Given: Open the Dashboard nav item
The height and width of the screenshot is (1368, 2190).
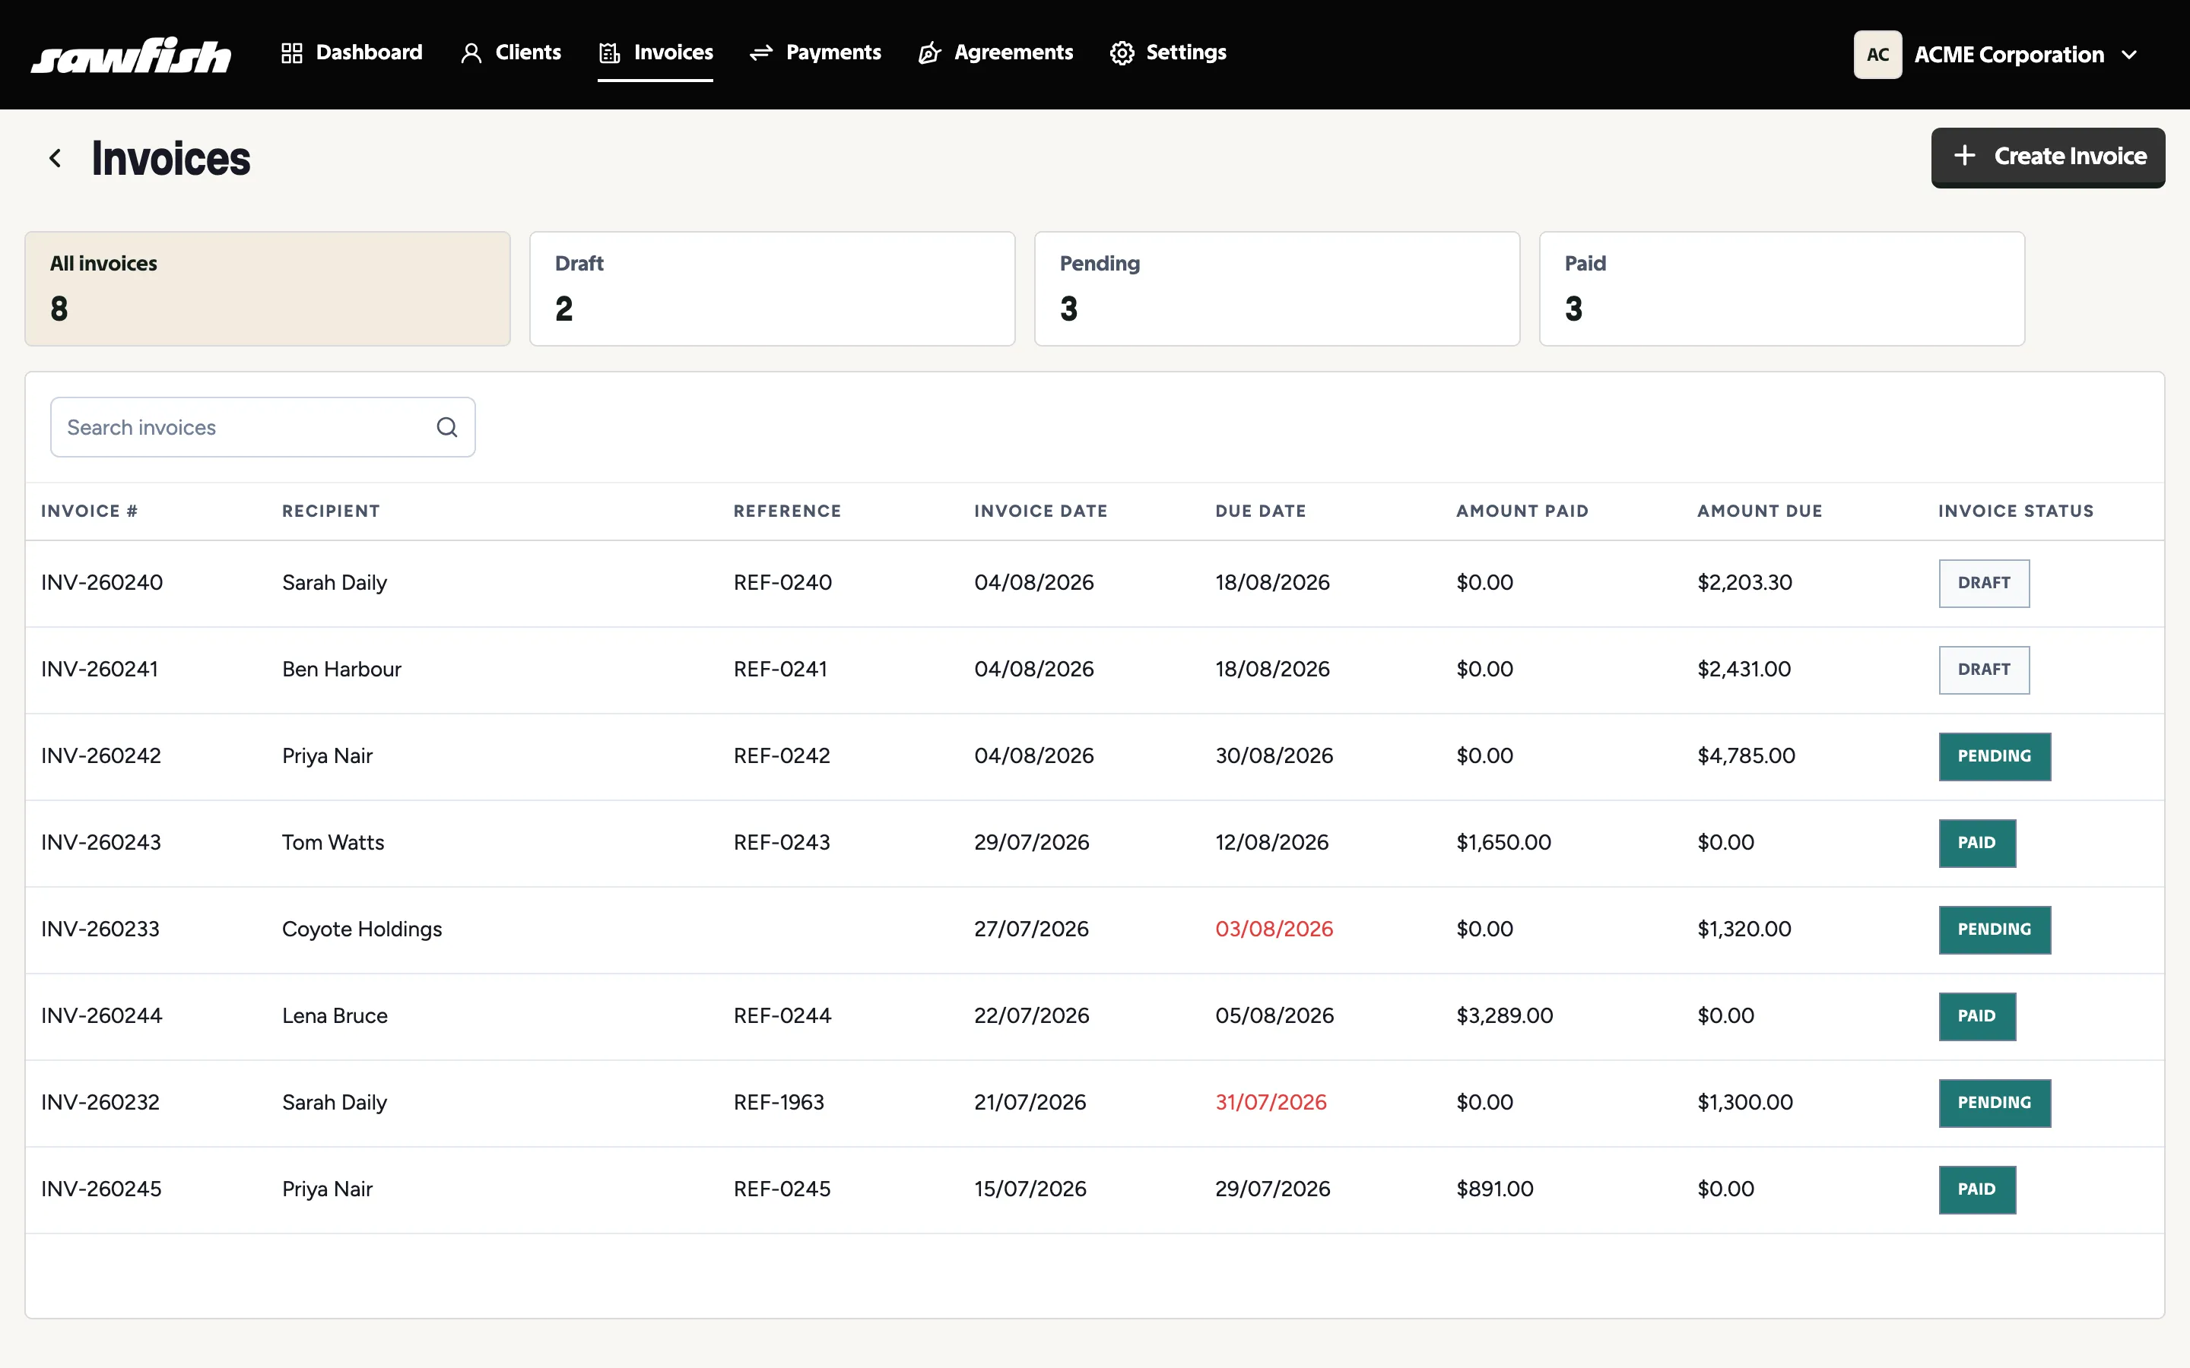Looking at the screenshot, I should 351,52.
